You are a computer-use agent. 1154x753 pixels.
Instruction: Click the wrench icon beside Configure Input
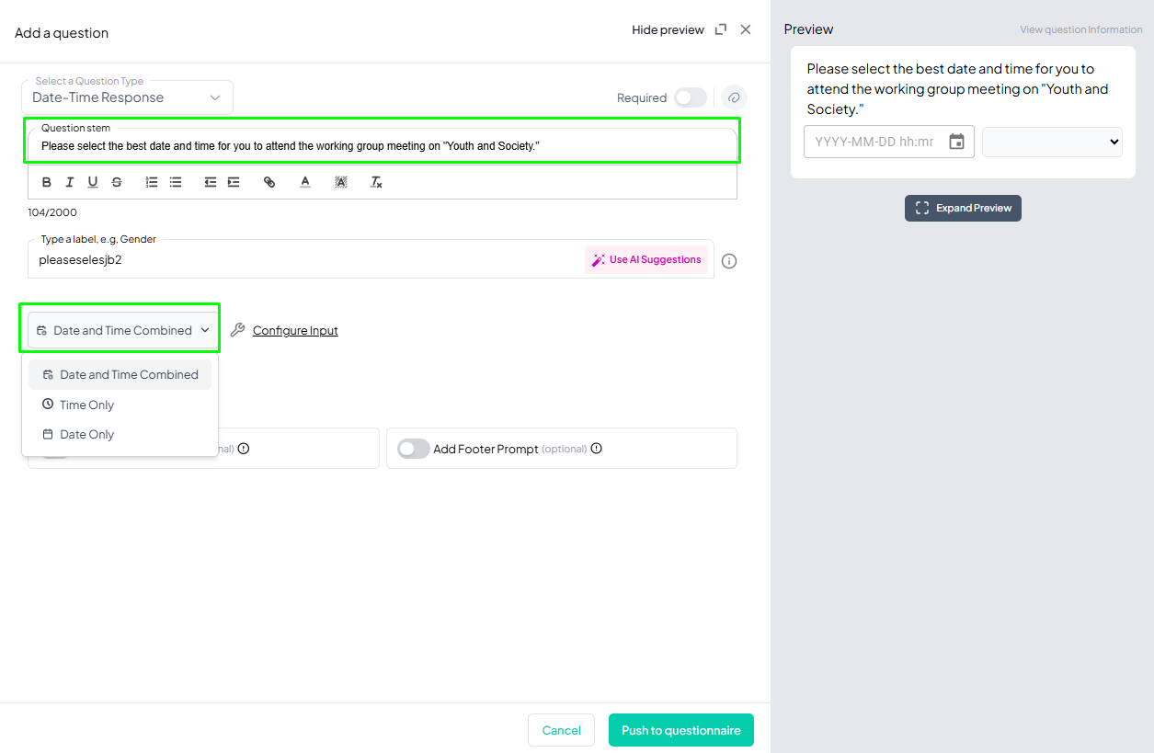[237, 330]
